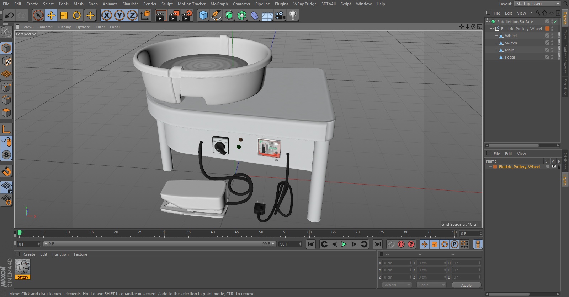
Task: Switch to Texture mode checker icon
Action: (x=6, y=61)
